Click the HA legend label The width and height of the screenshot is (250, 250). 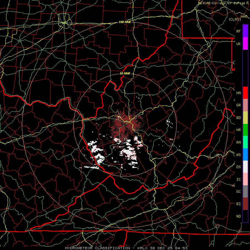pyautogui.click(x=239, y=93)
